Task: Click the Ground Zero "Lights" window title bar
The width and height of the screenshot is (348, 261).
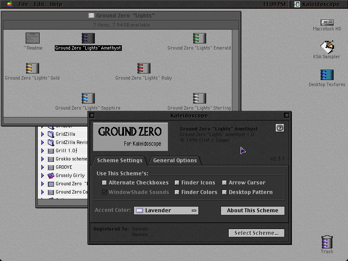Action: coord(121,16)
